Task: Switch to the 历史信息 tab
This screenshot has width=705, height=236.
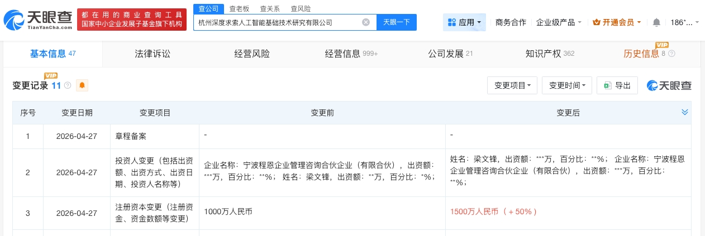Action: click(x=649, y=54)
